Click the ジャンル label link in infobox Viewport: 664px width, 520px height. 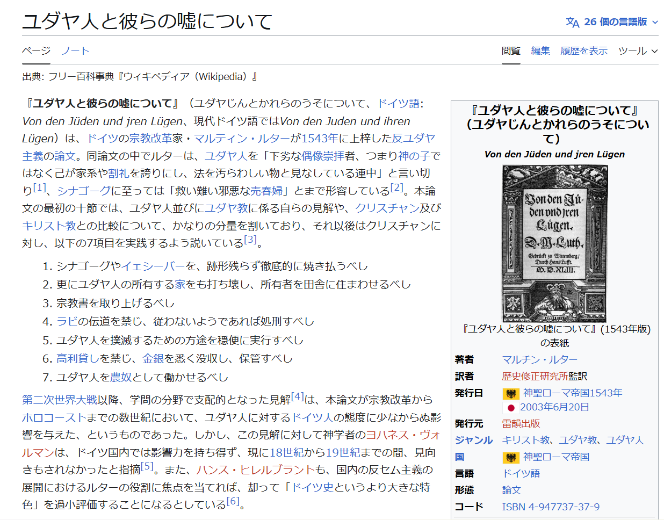click(473, 440)
